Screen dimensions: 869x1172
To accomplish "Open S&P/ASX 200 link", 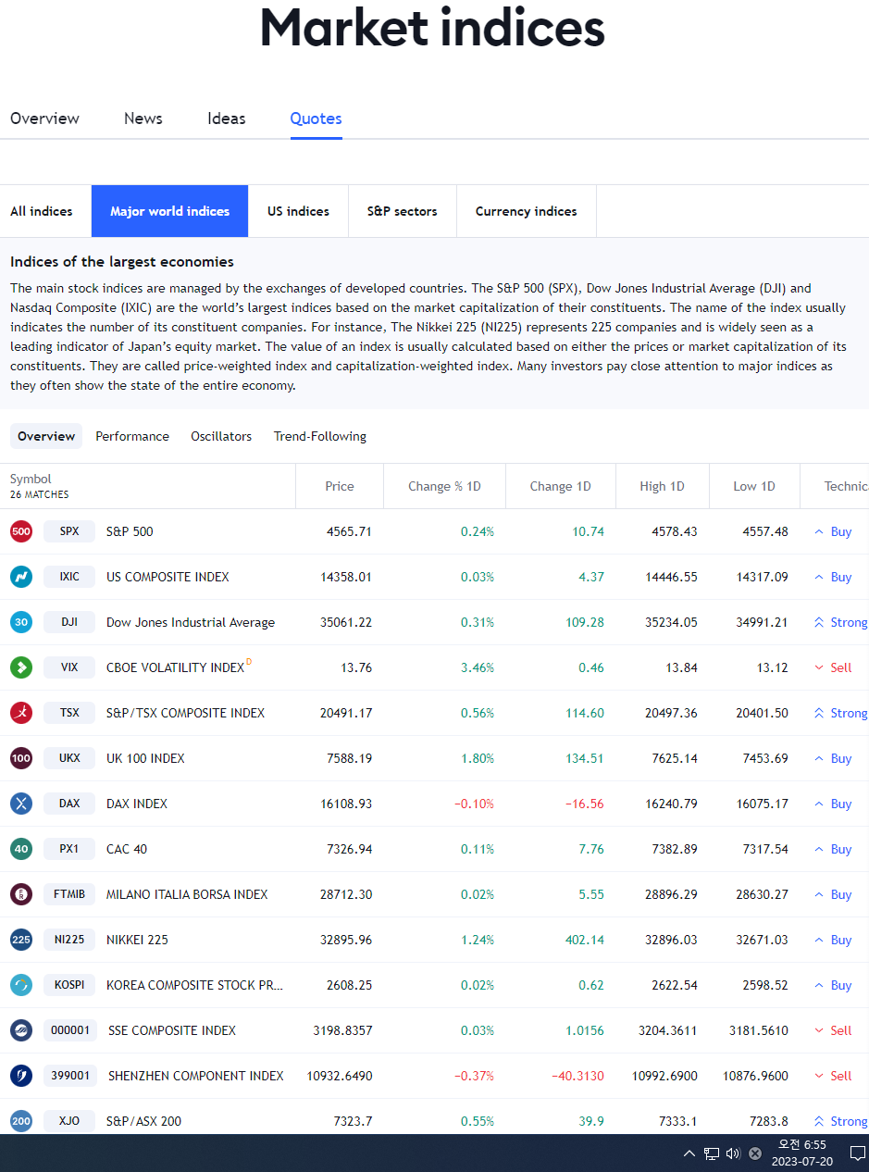I will tap(143, 1121).
